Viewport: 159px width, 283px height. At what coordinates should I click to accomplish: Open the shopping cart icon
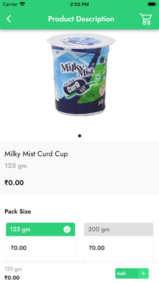pyautogui.click(x=146, y=19)
